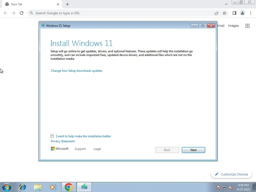Image resolution: width=256 pixels, height=192 pixels.
Task: Open the Windows Start orb
Action: (x=7, y=187)
